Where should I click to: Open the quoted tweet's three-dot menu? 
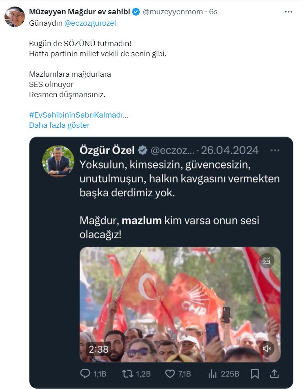(275, 150)
